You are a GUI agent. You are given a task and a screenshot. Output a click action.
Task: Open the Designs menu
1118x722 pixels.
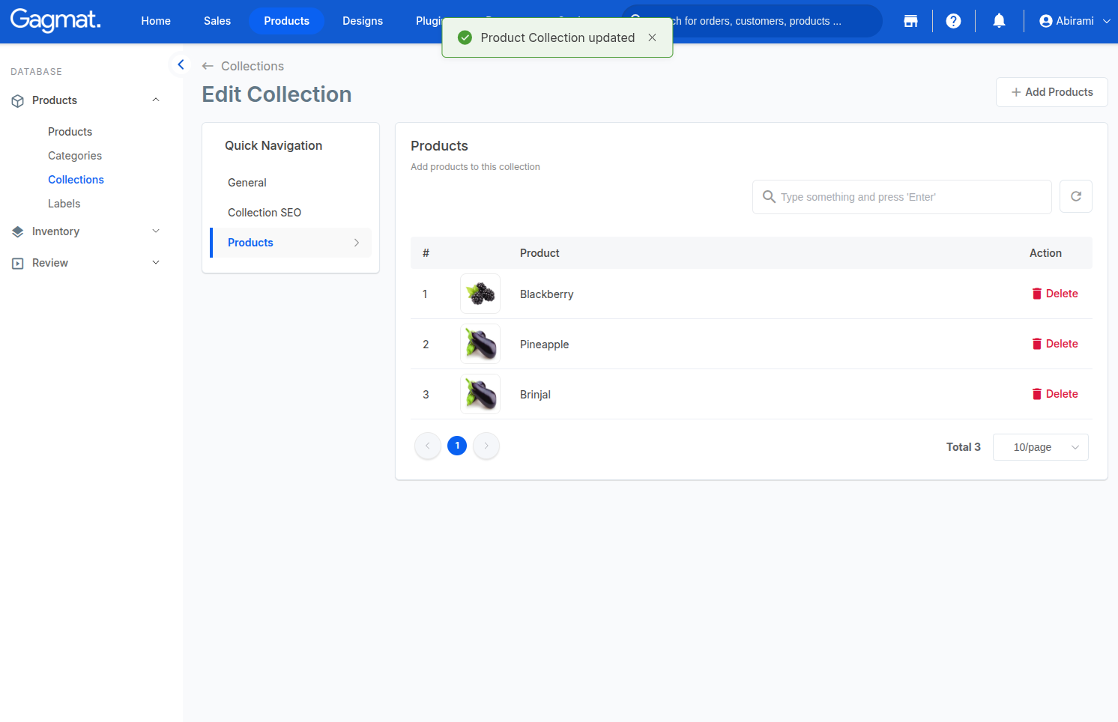tap(363, 21)
